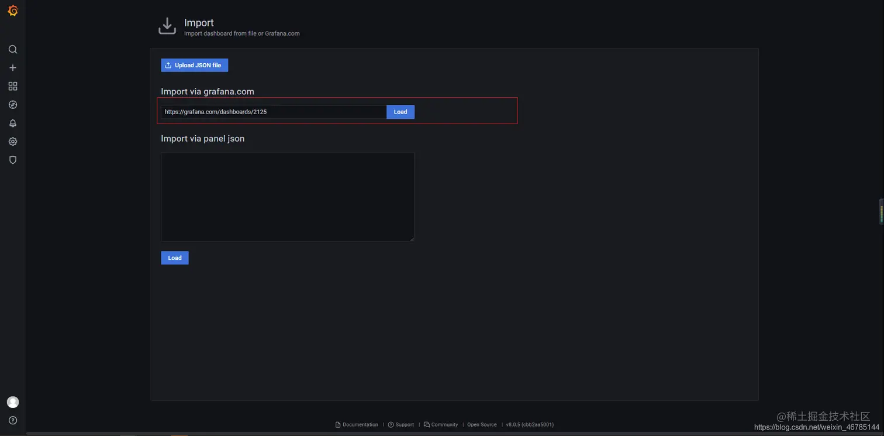Focus the grafana.com dashboard URL field

274,112
